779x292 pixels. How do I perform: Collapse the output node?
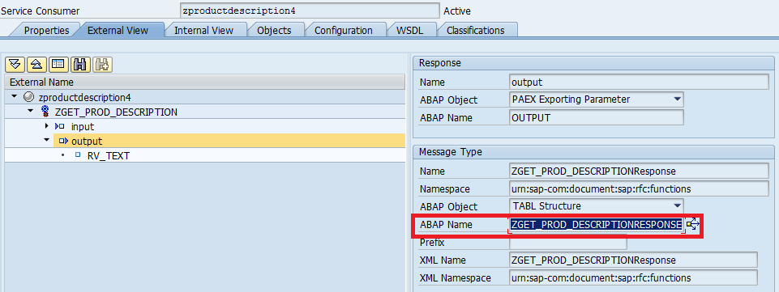(47, 140)
